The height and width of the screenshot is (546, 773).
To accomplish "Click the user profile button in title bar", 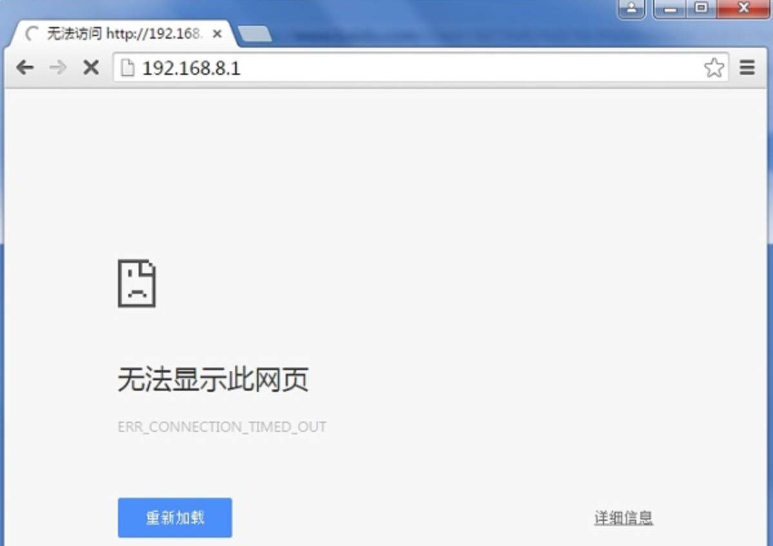I will 632,9.
